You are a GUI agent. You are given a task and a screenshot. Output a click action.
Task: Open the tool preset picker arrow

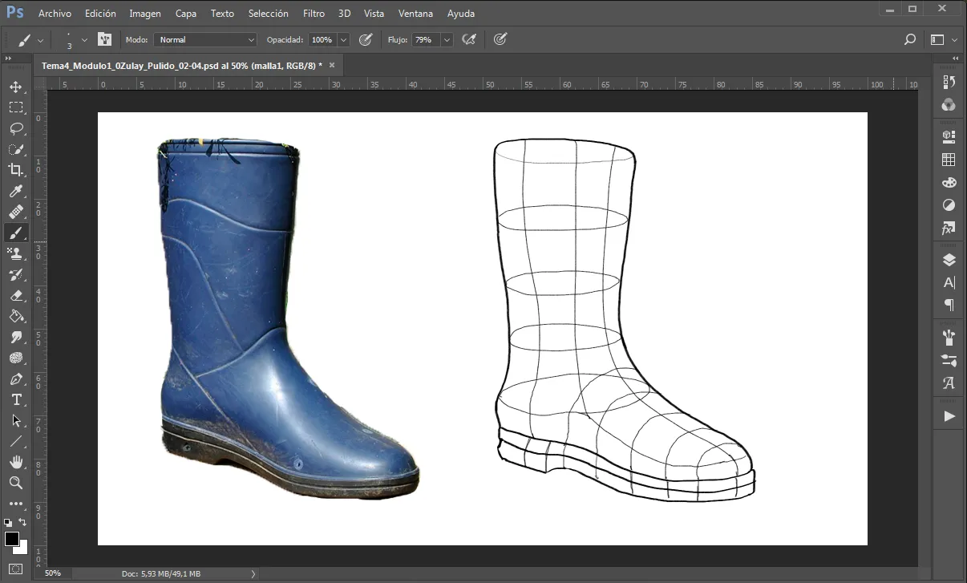pyautogui.click(x=40, y=40)
